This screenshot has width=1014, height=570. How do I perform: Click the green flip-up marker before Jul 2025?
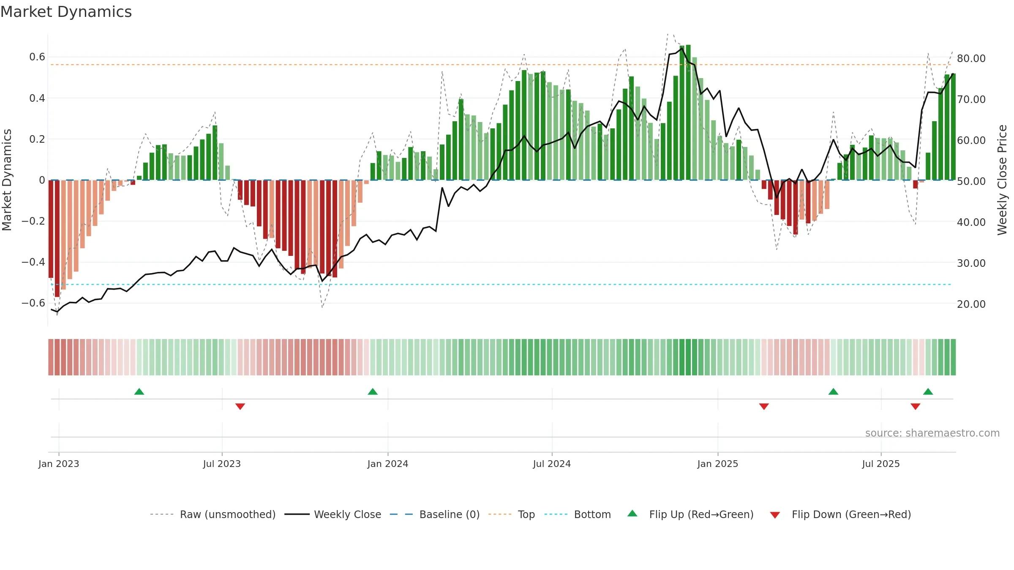[x=833, y=391]
